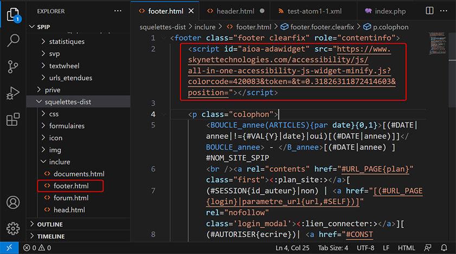Expand the OUTLINE section
The width and height of the screenshot is (456, 254).
[x=50, y=224]
